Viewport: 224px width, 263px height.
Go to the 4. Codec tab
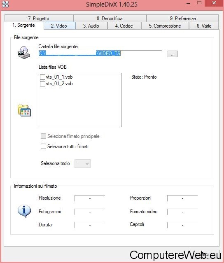[124, 26]
